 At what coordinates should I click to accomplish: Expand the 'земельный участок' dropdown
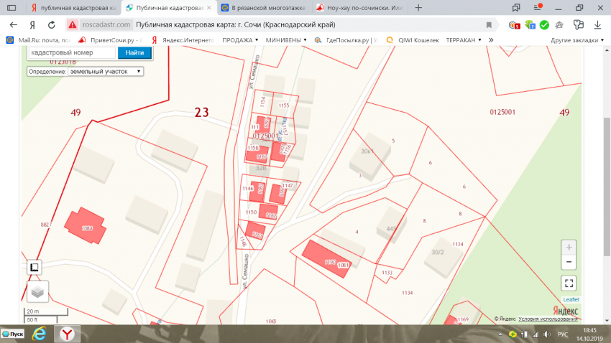(106, 72)
